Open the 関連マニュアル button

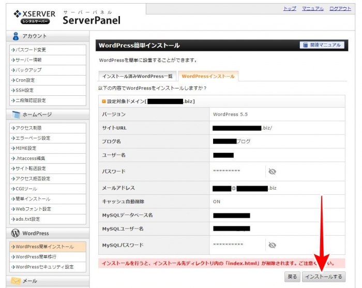coord(322,45)
